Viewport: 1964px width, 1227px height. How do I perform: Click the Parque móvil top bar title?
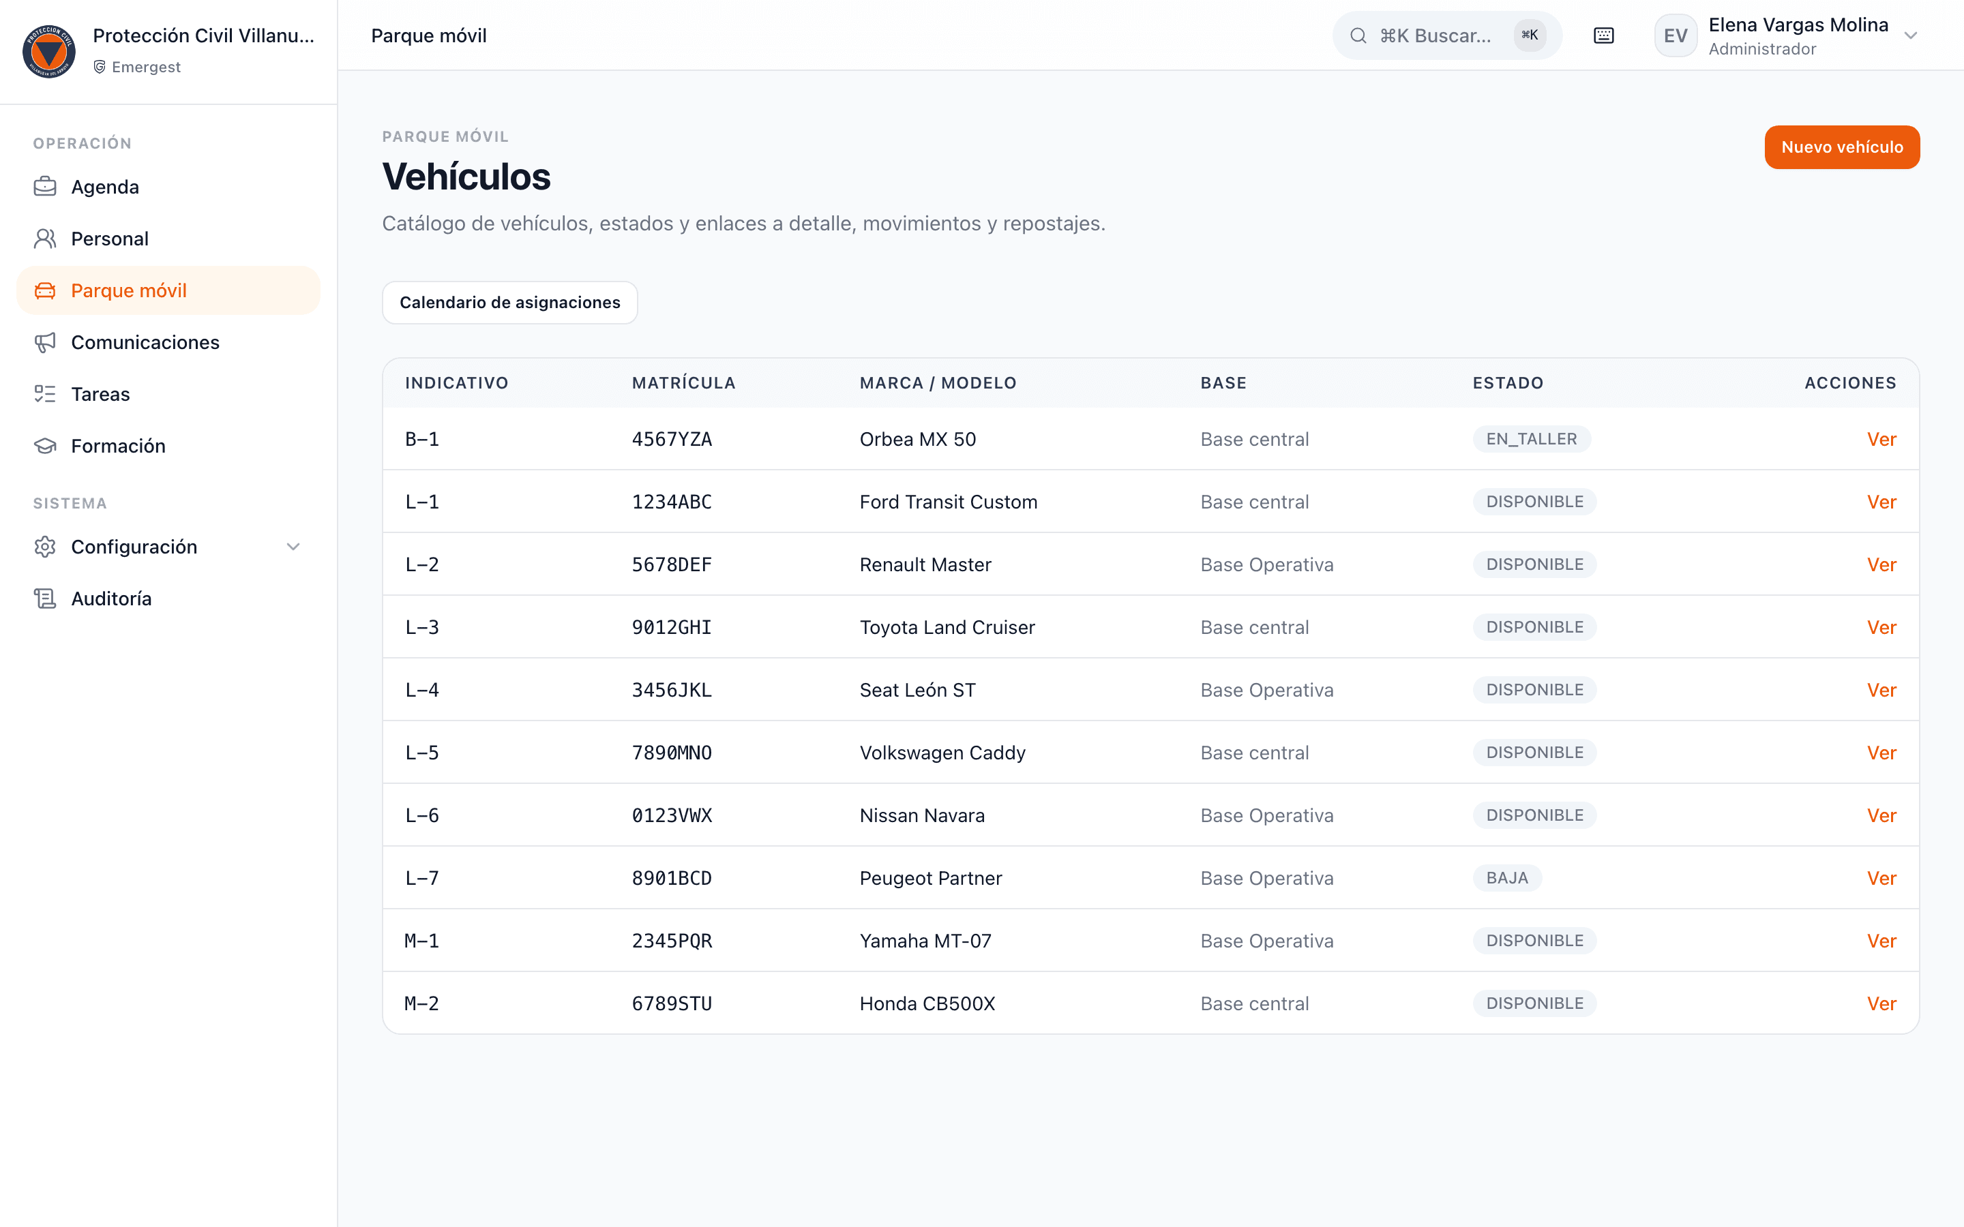pyautogui.click(x=428, y=35)
